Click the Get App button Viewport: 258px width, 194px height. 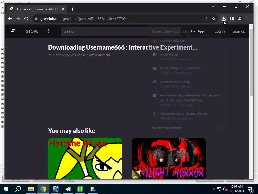coord(198,31)
